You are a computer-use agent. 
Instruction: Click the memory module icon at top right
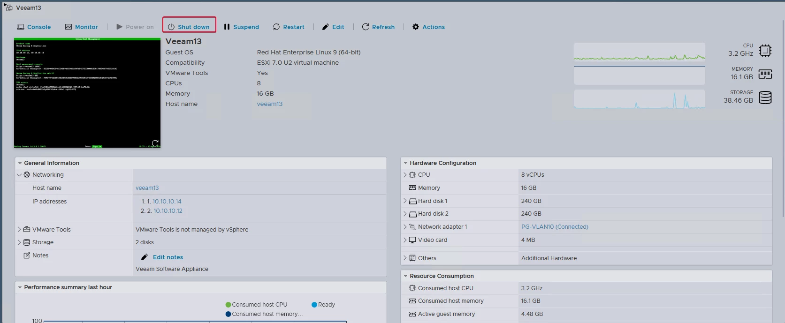pos(765,74)
